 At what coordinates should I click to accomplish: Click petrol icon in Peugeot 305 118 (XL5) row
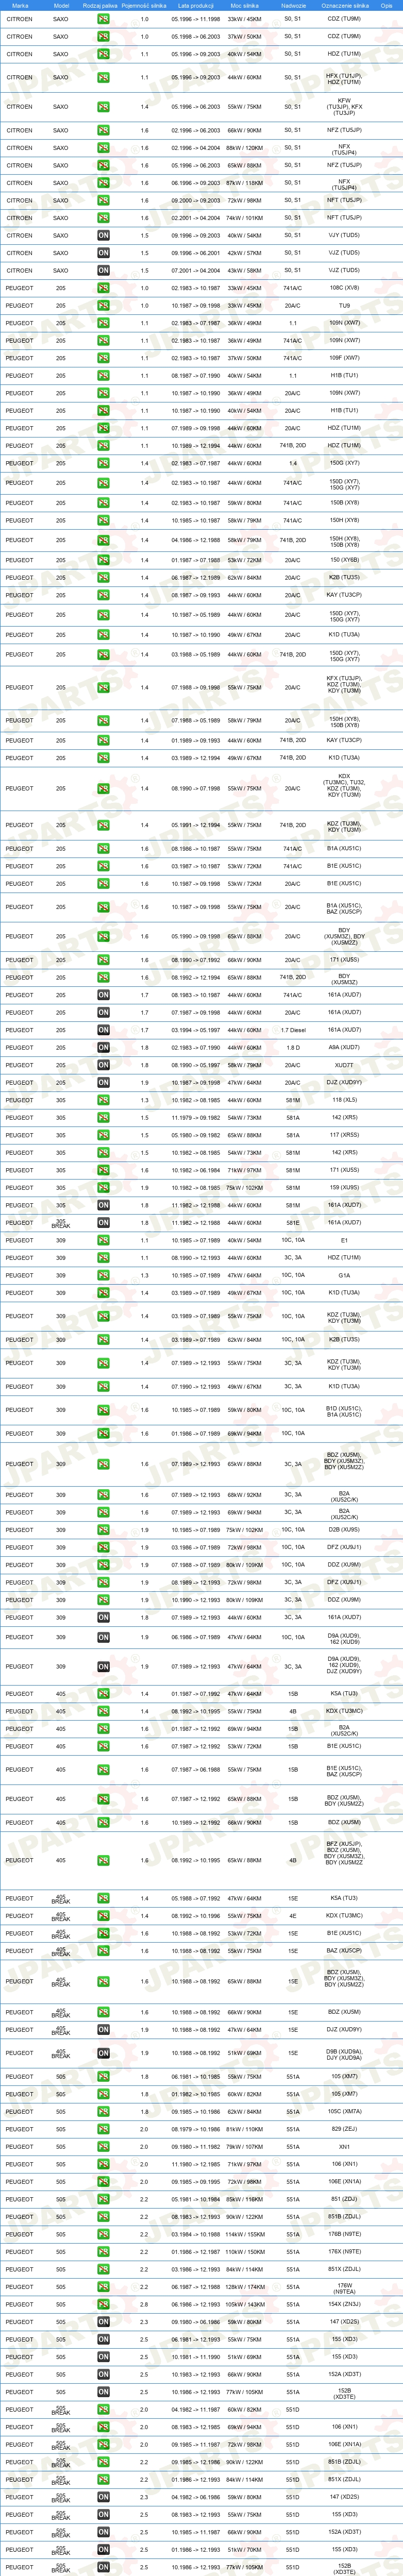pos(103,1101)
